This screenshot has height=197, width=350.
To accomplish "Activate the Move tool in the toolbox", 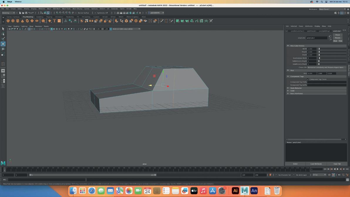I will click(3, 44).
